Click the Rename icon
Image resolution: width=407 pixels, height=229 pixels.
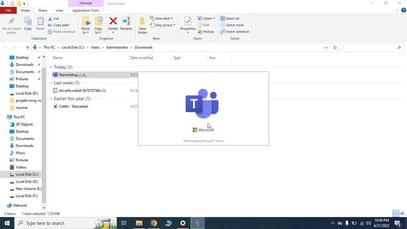126,21
